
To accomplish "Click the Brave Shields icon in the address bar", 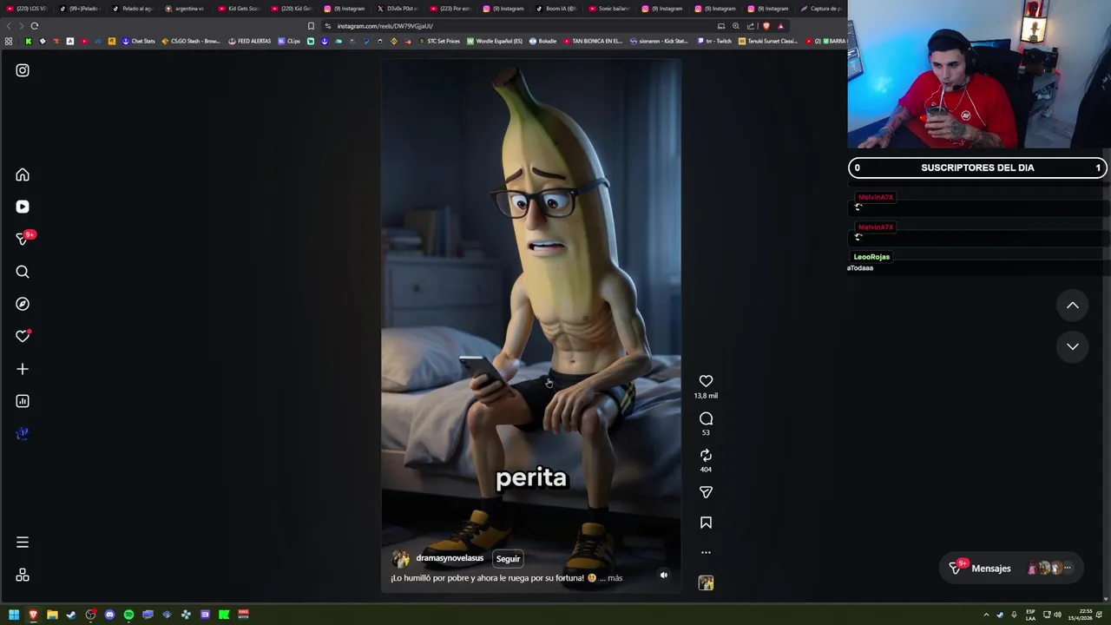I will 766,26.
